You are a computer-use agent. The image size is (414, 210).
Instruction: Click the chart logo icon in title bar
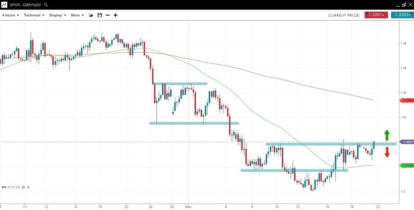[4, 4]
